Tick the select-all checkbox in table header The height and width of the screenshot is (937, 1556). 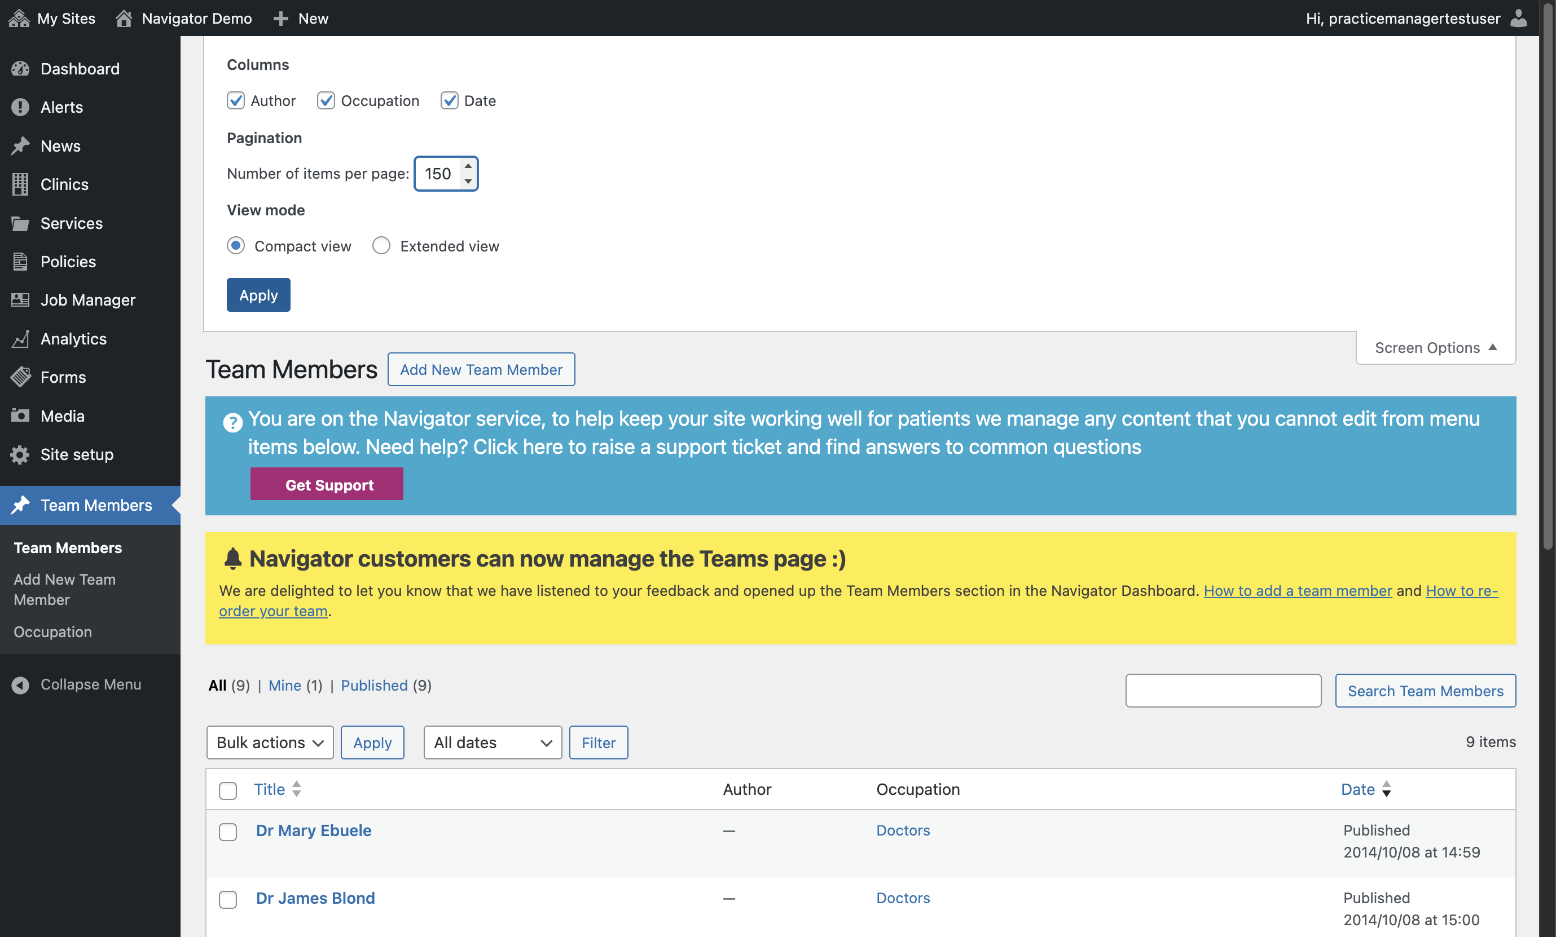228,790
